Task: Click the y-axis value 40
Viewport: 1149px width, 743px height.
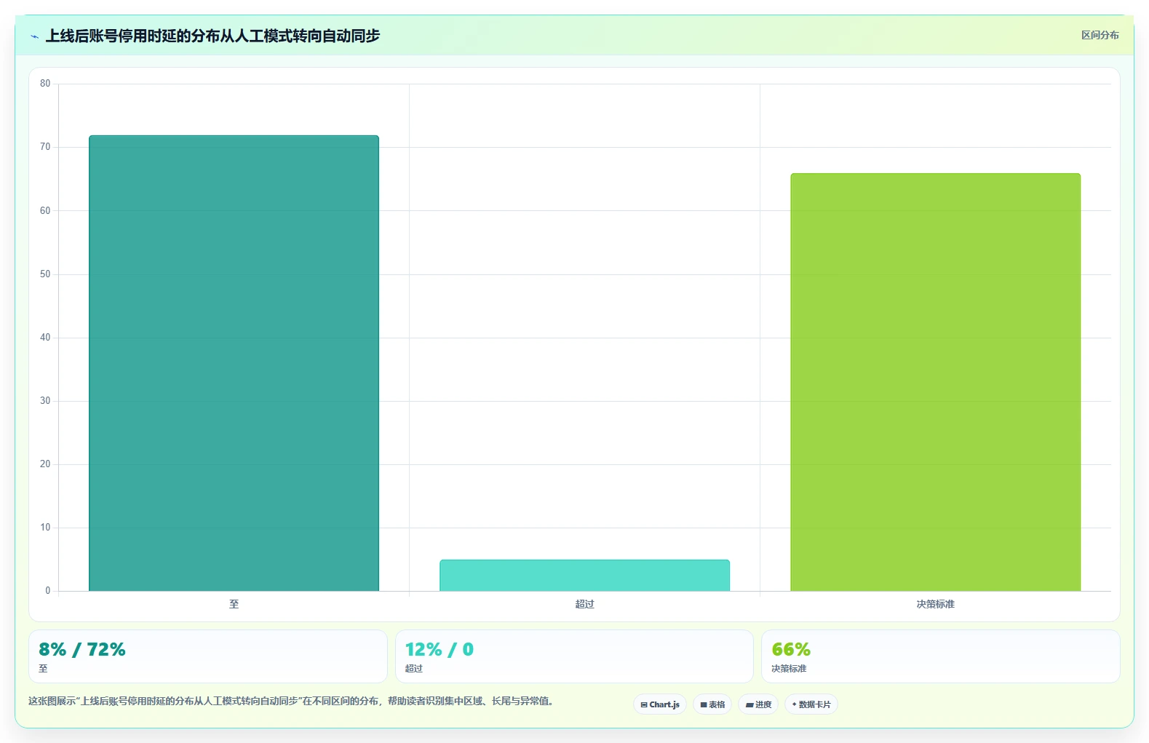Action: click(x=45, y=338)
